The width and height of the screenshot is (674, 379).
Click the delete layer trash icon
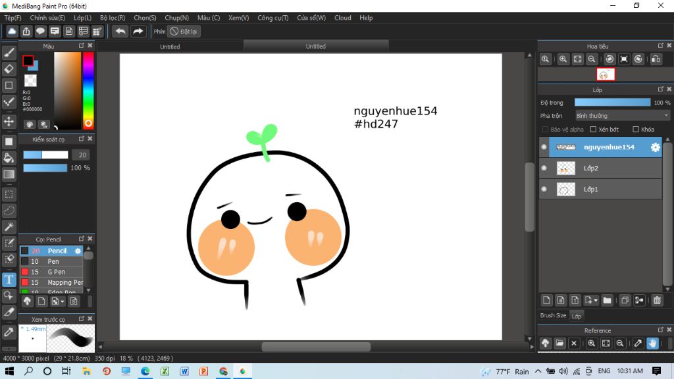pos(657,300)
